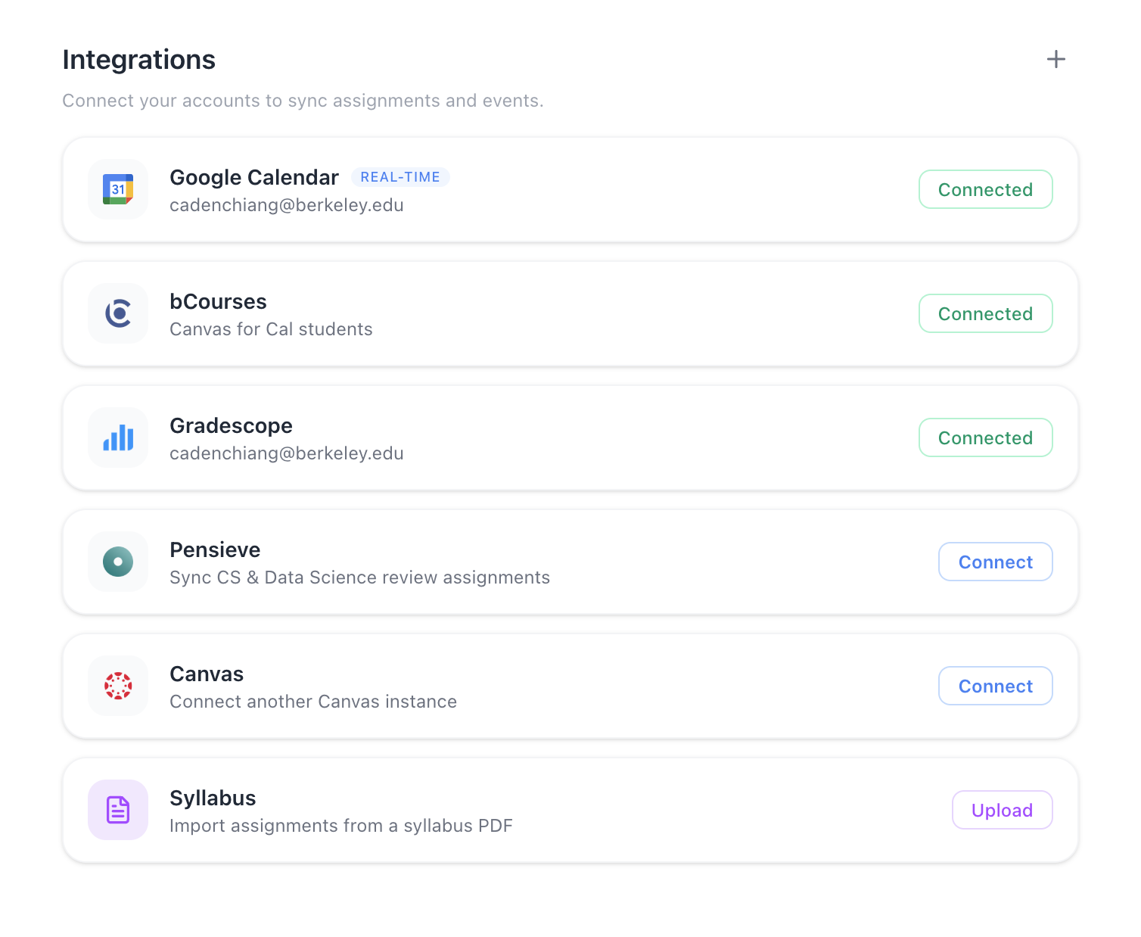Toggle the bCourses Connected button
The height and width of the screenshot is (937, 1141).
(985, 313)
